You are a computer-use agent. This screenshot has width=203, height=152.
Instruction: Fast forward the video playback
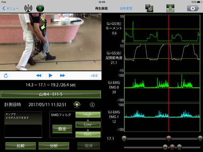pos(63,75)
